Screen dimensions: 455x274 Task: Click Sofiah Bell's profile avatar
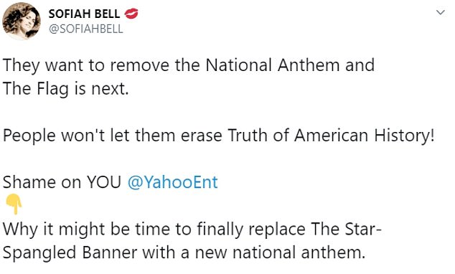22,22
